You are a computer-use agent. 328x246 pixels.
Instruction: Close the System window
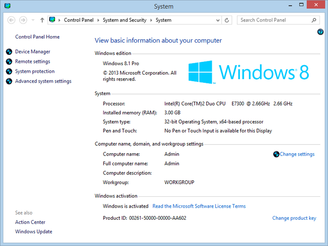[x=316, y=5]
